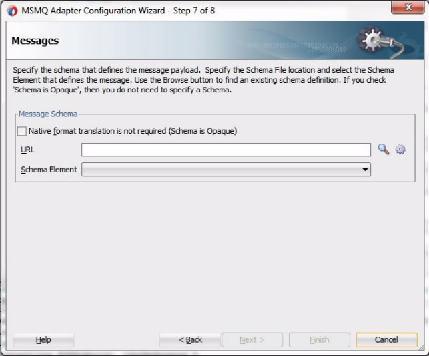429x356 pixels.
Task: Click the gear icon next to URL field
Action: click(x=400, y=150)
